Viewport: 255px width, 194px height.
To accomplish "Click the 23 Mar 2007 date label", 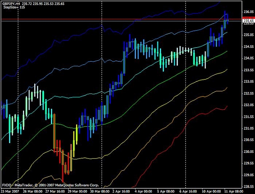I will [x=10, y=192].
